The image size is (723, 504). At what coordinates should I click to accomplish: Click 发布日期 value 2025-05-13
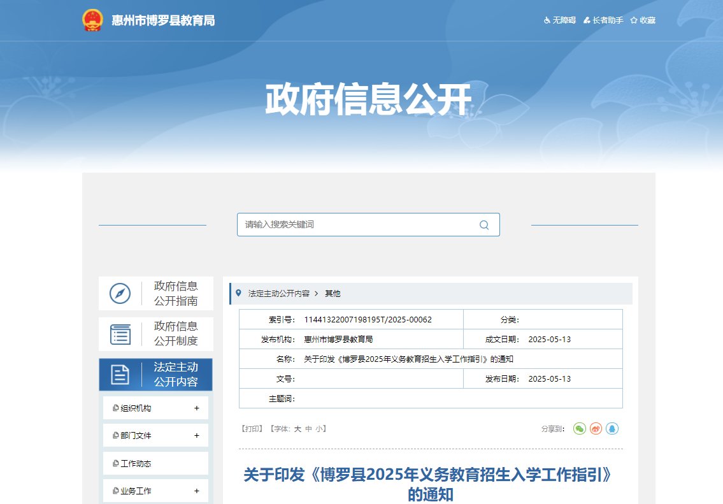tap(549, 379)
